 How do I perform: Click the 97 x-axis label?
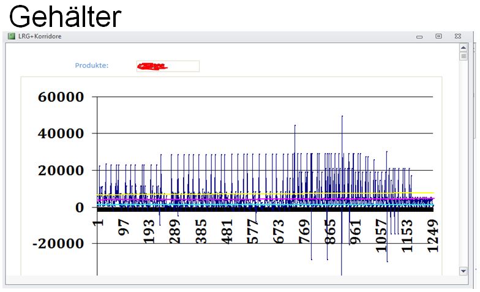(x=124, y=233)
